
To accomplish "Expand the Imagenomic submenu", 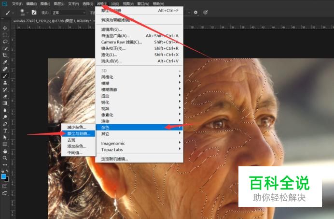I will point(139,144).
